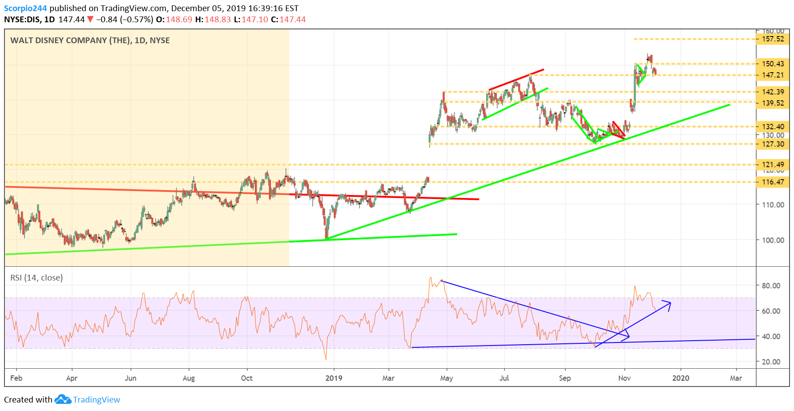
Task: Click the low price value 147.10
Action: pyautogui.click(x=255, y=20)
